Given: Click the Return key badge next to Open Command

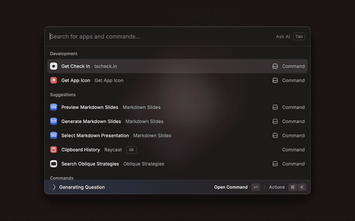Looking at the screenshot, I should coord(255,187).
